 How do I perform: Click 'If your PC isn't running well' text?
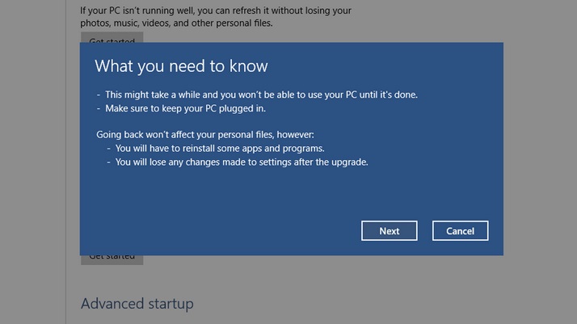click(x=215, y=11)
